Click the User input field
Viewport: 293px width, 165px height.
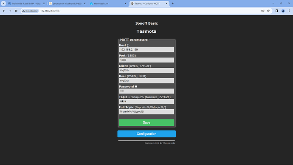pos(146,81)
